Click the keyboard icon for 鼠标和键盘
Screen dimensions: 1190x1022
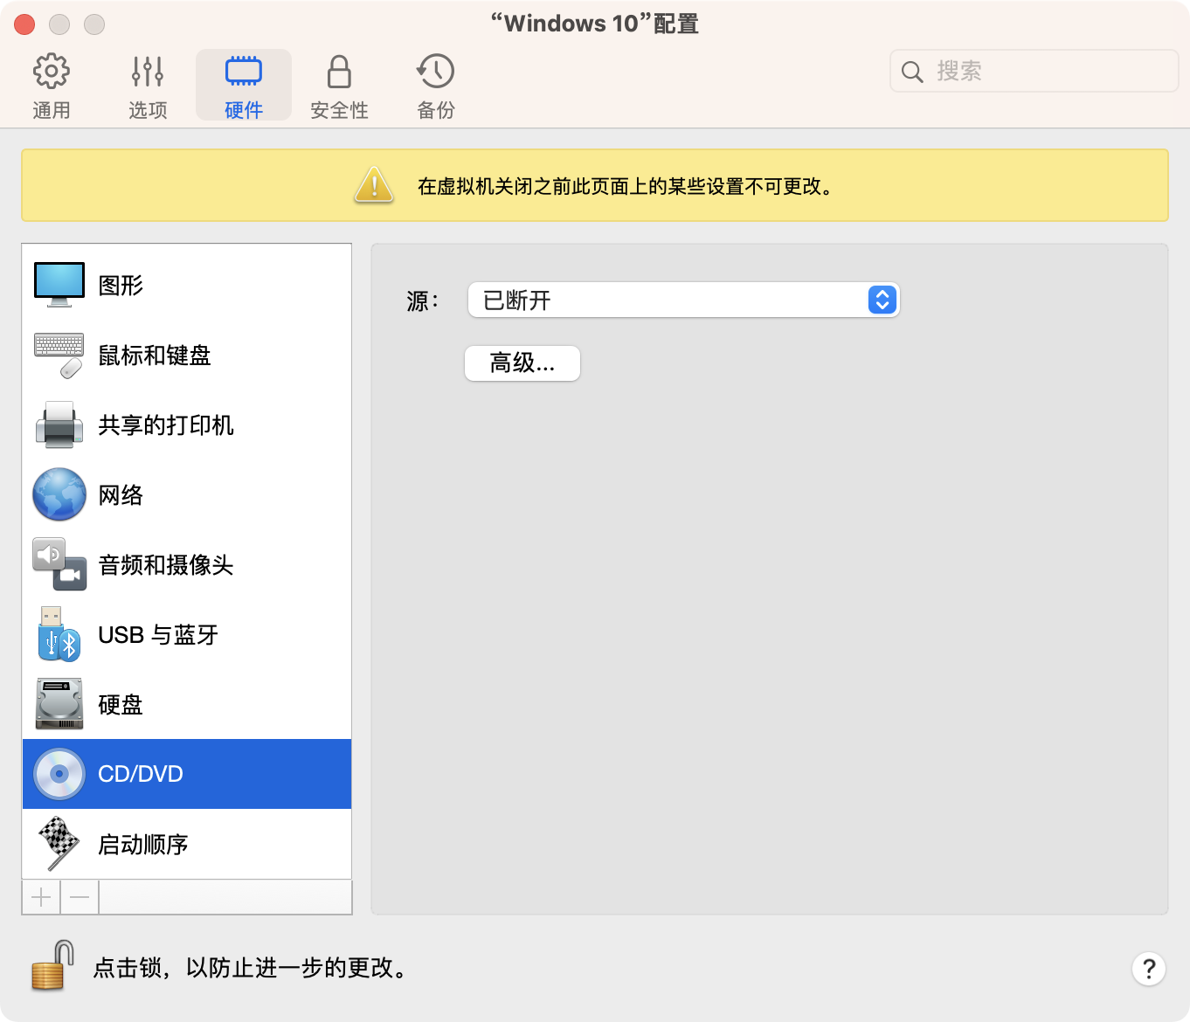pos(59,355)
